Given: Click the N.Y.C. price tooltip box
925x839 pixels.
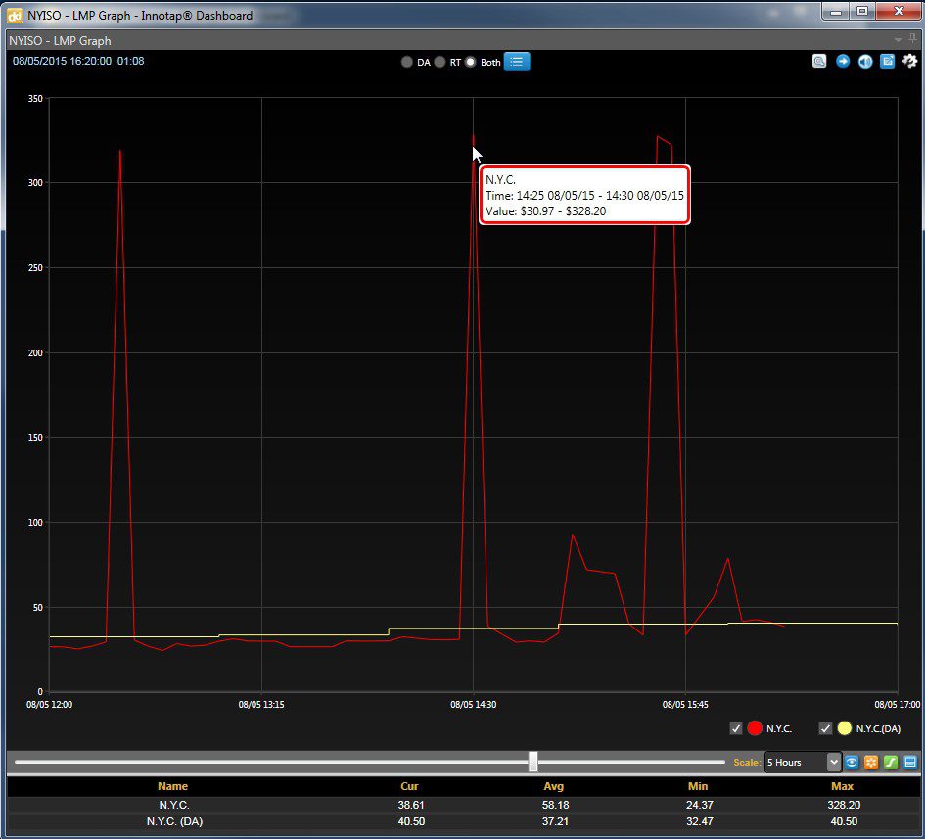Looking at the screenshot, I should pyautogui.click(x=584, y=195).
